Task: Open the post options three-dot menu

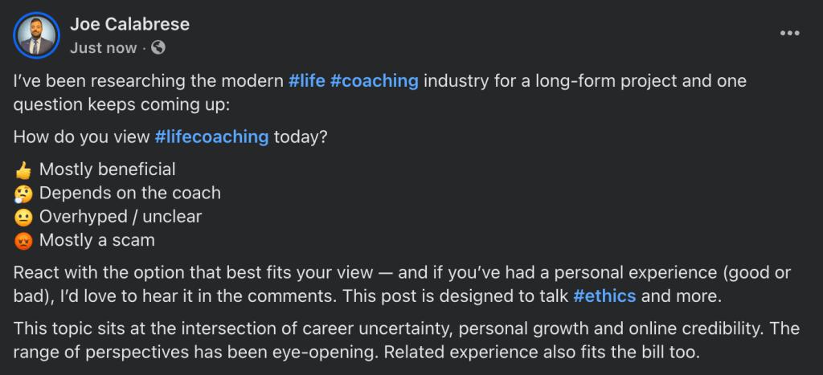Action: tap(790, 33)
